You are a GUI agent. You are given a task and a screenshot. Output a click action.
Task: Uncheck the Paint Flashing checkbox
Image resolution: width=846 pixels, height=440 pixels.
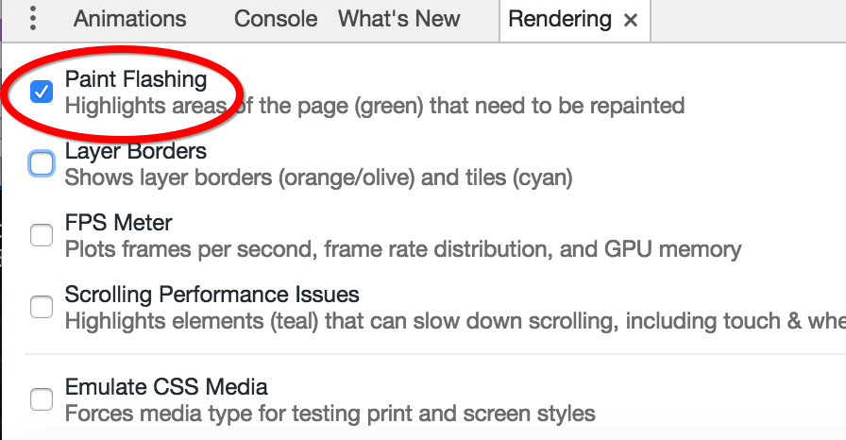click(x=42, y=92)
